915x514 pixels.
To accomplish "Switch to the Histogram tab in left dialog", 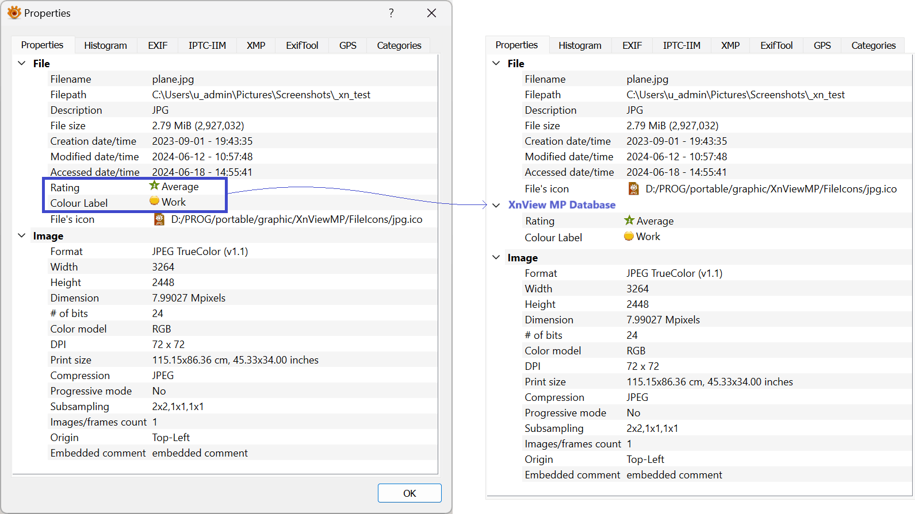I will pyautogui.click(x=105, y=45).
